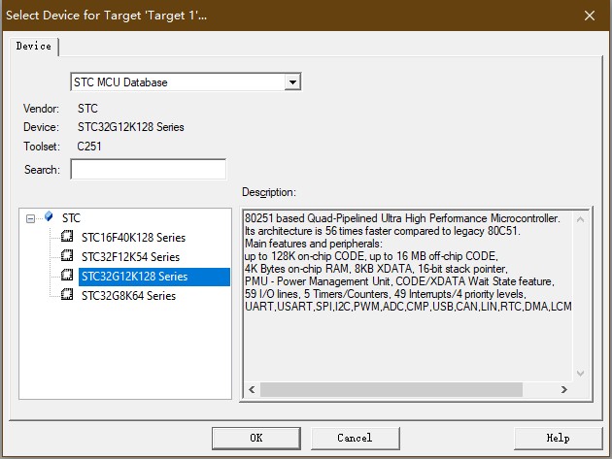Viewport: 612px width, 459px height.
Task: Click the description scroll-right arrow
Action: pyautogui.click(x=563, y=389)
